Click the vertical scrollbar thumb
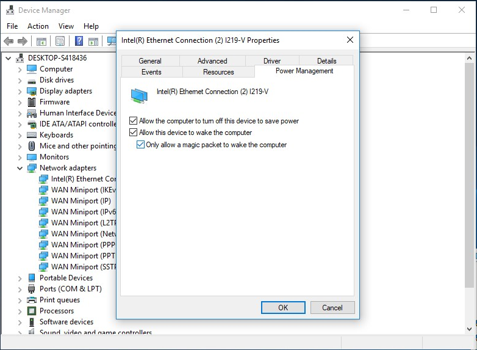 469,175
